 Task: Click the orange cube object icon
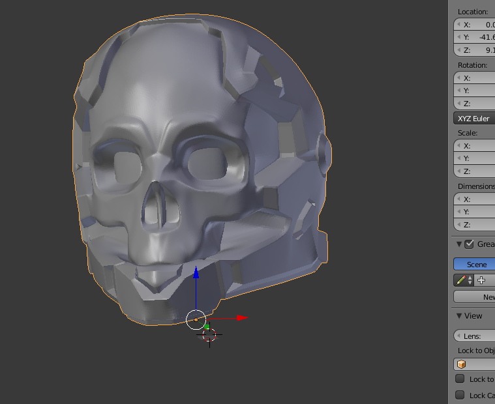pyautogui.click(x=461, y=364)
